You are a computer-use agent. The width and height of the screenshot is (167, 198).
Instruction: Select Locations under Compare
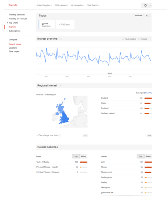click(13, 48)
